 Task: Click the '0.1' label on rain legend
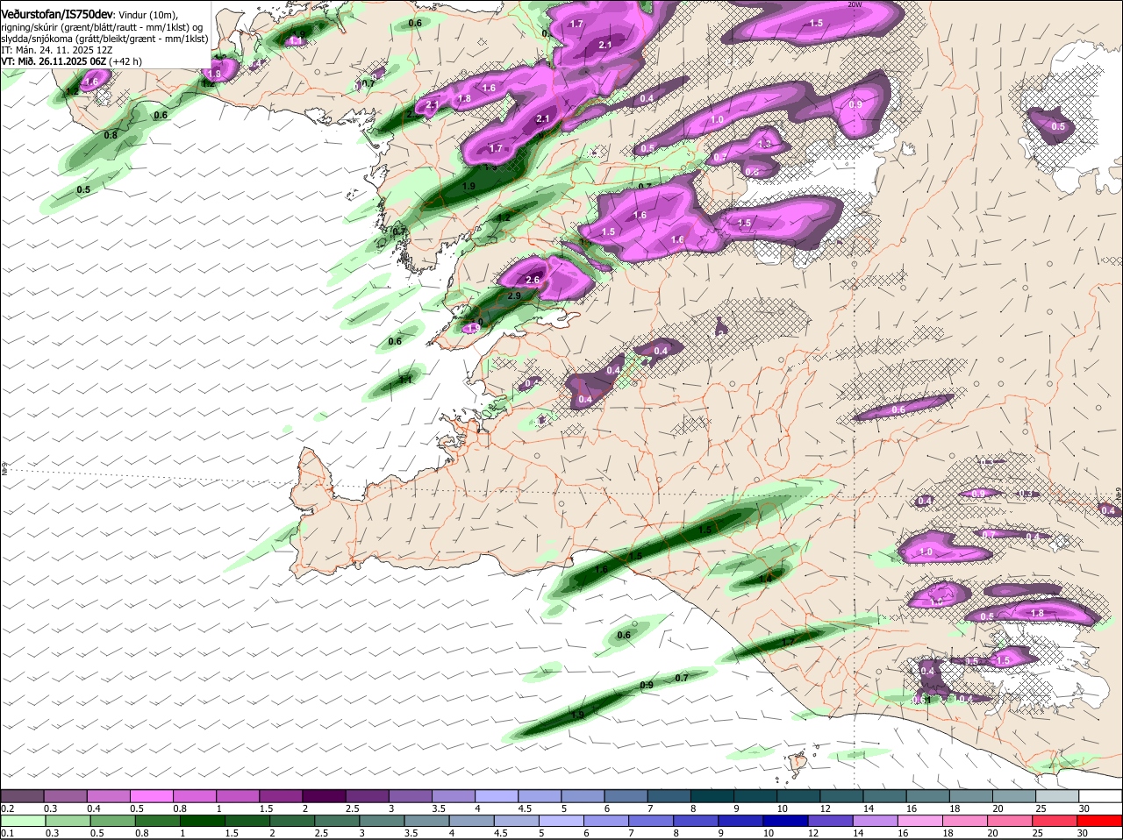[x=7, y=833]
